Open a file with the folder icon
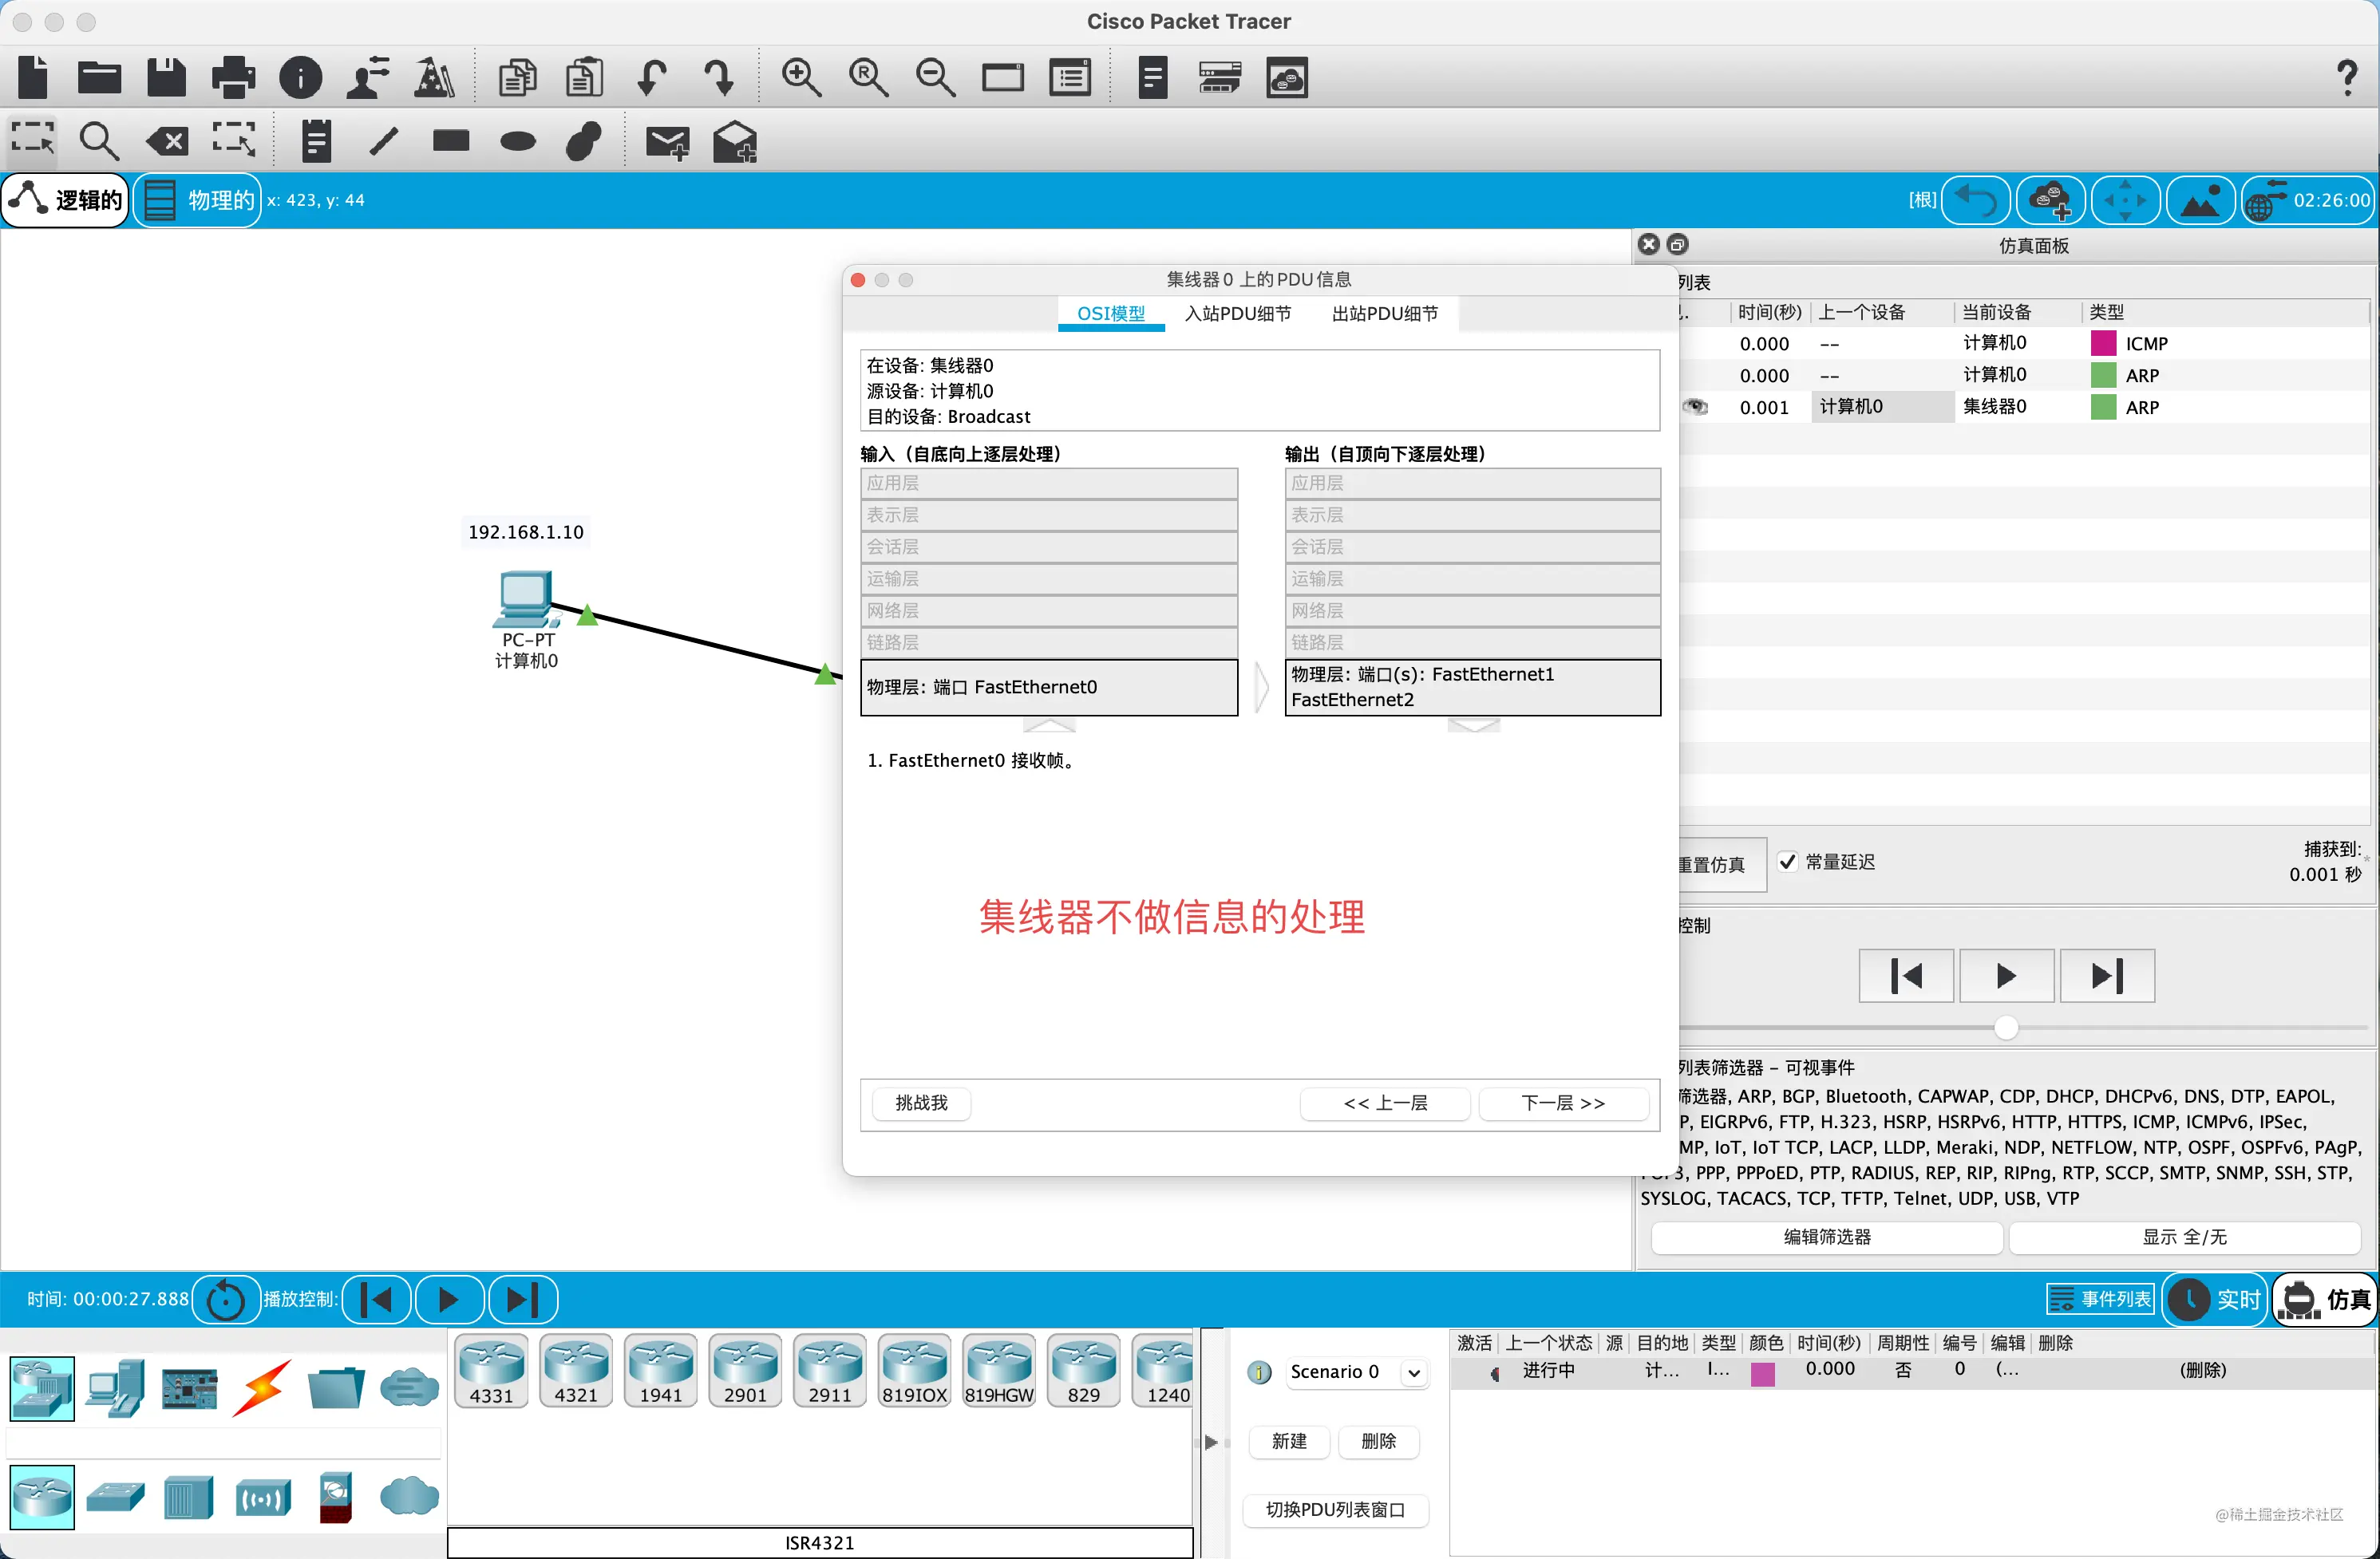Image resolution: width=2380 pixels, height=1559 pixels. click(99, 77)
